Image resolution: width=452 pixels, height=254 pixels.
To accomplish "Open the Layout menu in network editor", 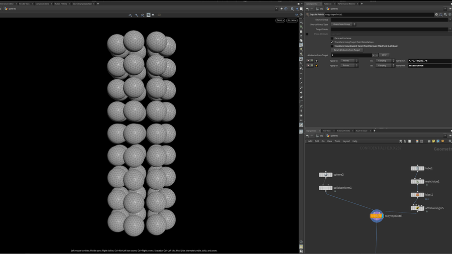I will coord(346,141).
